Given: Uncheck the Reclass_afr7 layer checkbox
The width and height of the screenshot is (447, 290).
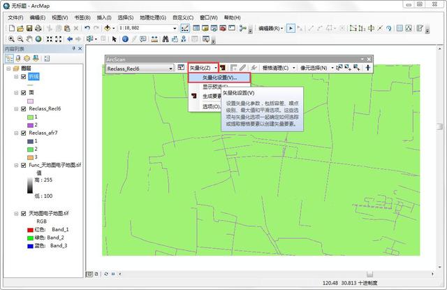Looking at the screenshot, I should point(24,133).
